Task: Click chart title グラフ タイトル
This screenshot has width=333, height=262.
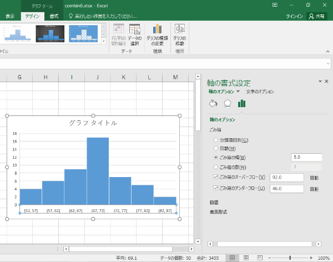Action: click(93, 123)
